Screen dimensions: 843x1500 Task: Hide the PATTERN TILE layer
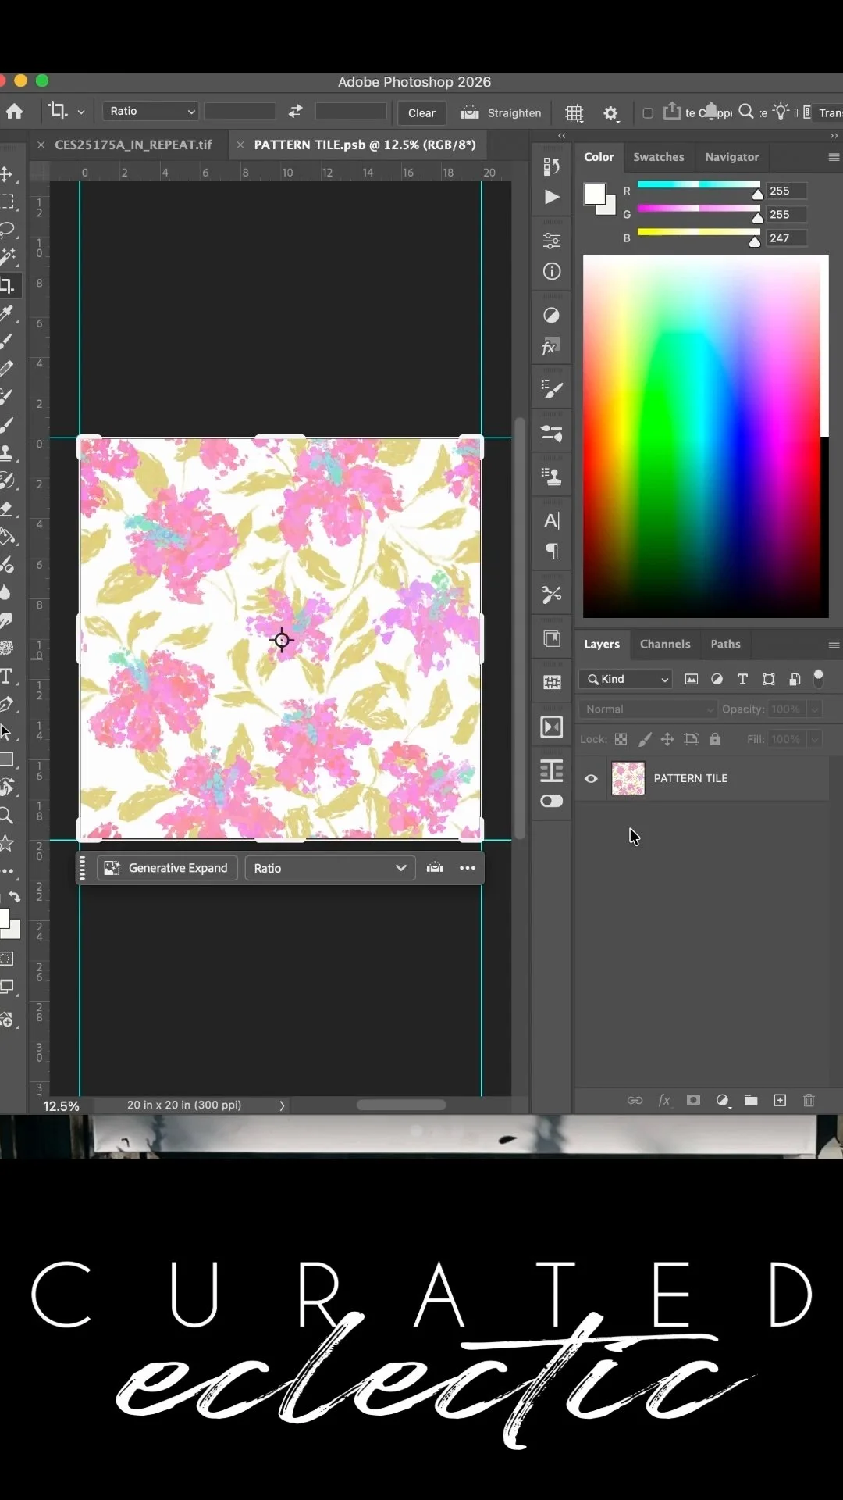click(591, 778)
